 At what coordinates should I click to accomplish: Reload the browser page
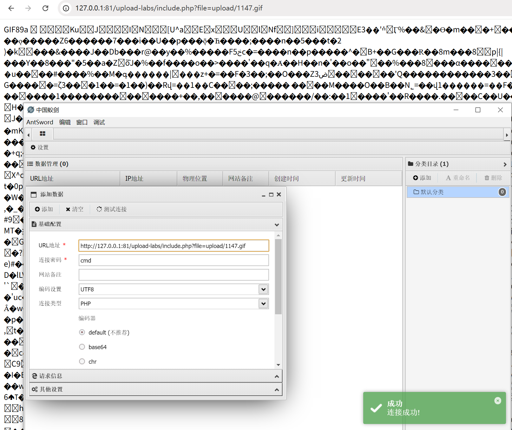point(45,8)
